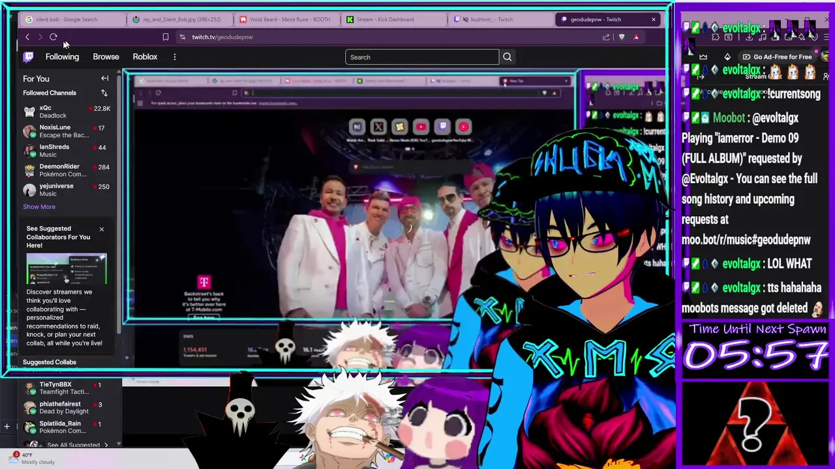Screen dimensions: 835x469
Task: Open the Following page
Action: click(62, 57)
